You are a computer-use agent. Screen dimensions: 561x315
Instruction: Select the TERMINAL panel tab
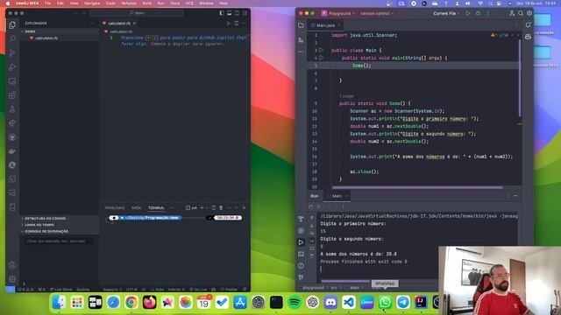pyautogui.click(x=156, y=208)
